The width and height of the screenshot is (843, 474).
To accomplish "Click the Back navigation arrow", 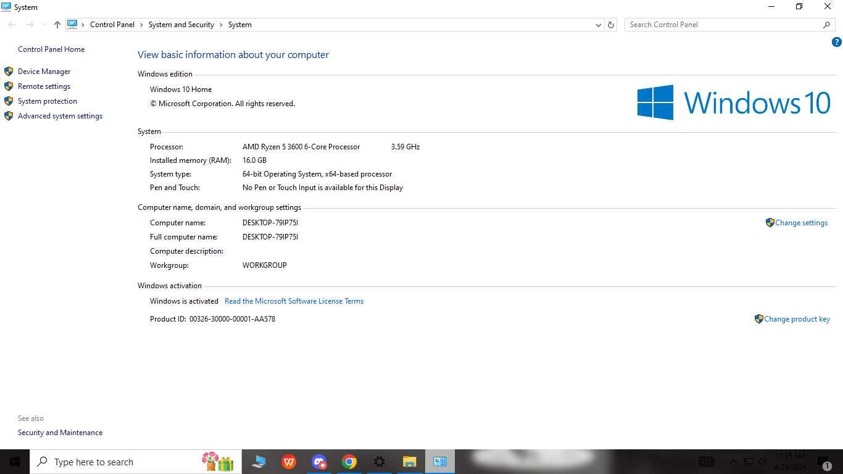I will point(12,25).
